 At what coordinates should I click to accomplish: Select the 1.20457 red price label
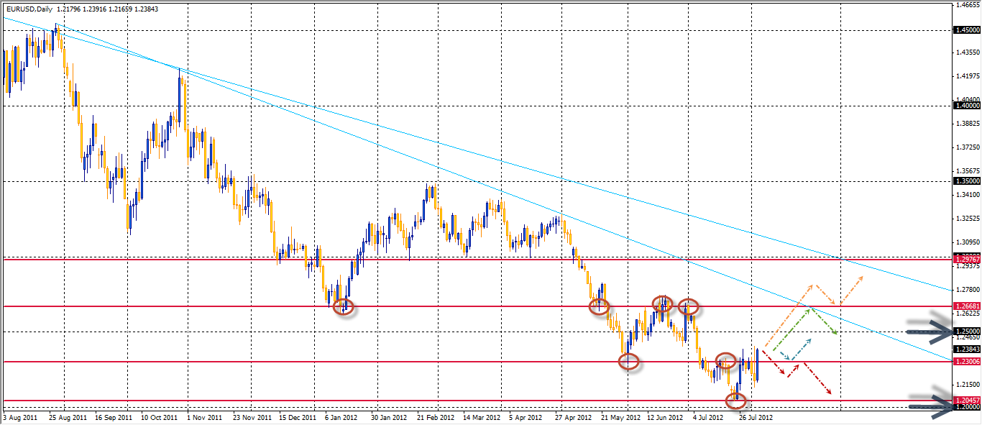coord(966,400)
